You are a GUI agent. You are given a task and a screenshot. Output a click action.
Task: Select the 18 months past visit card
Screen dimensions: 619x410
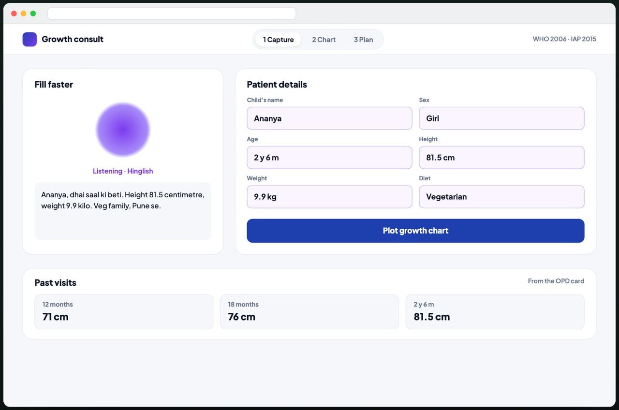(309, 312)
